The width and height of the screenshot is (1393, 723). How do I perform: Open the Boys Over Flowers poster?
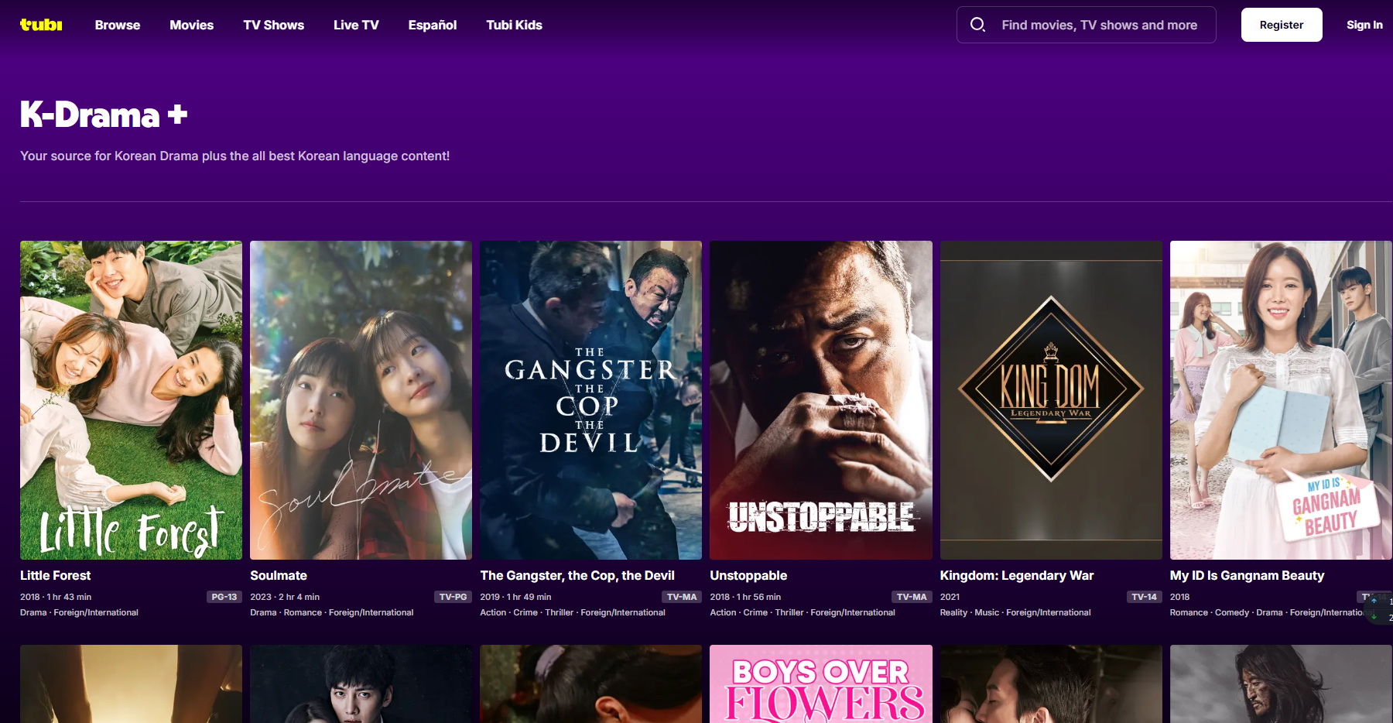820,684
